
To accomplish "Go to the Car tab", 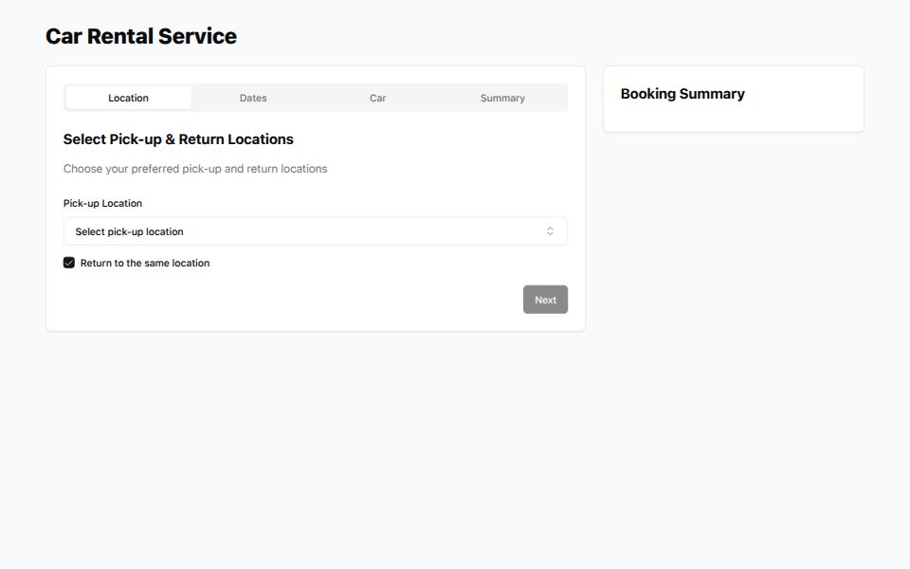I will [x=378, y=98].
